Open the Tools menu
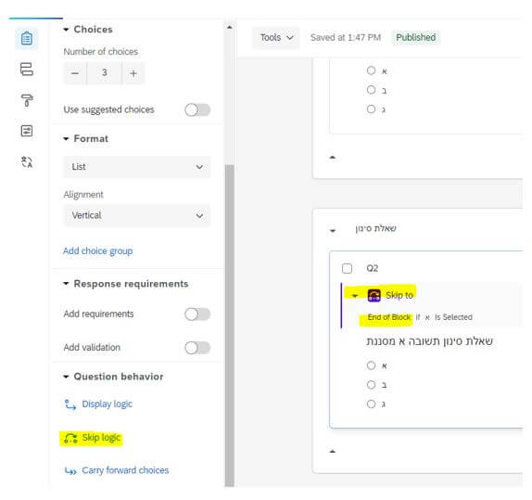532x500 pixels. point(276,37)
